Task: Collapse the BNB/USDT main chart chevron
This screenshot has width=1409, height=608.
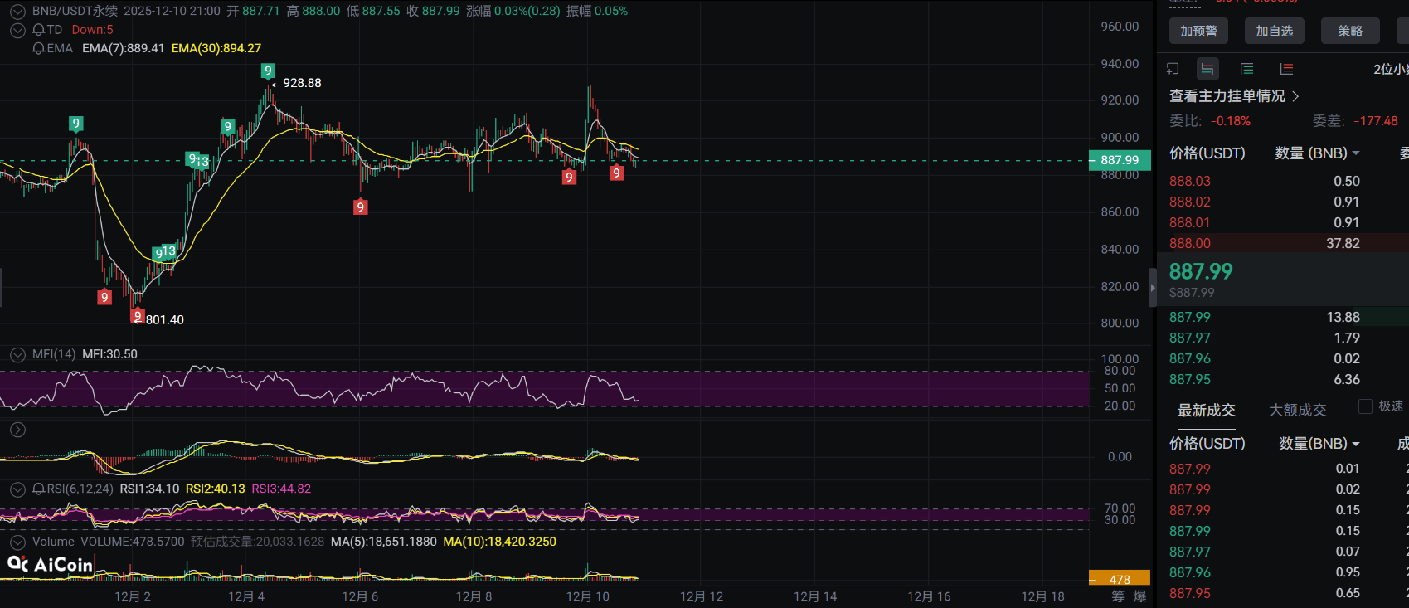Action: pos(17,12)
